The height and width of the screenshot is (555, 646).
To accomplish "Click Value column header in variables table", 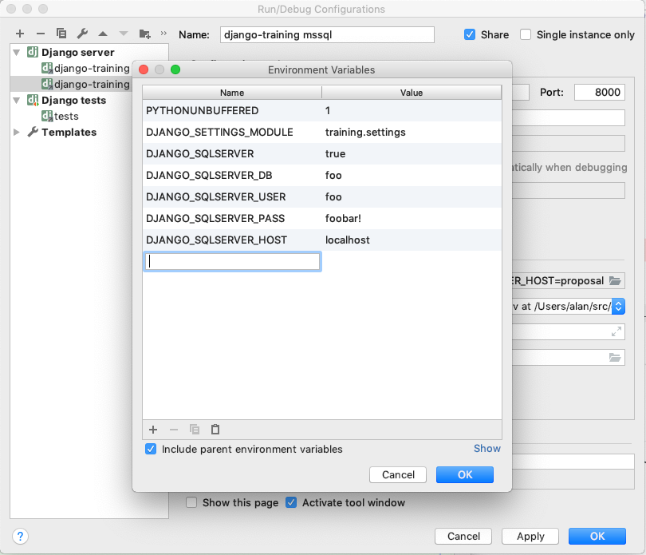I will pos(412,93).
